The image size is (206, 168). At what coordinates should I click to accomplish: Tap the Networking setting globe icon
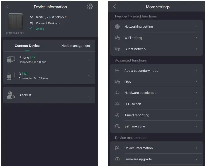coord(117,27)
